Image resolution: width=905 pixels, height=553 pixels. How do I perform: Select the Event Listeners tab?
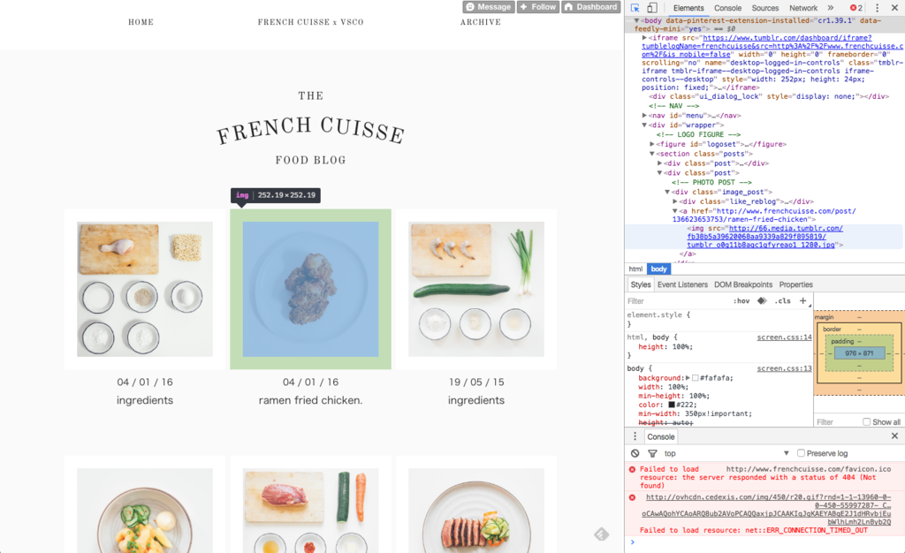point(682,284)
